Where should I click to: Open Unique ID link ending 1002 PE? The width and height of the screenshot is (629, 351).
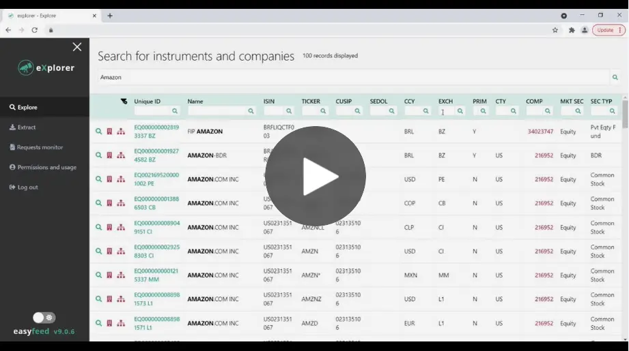pos(156,179)
